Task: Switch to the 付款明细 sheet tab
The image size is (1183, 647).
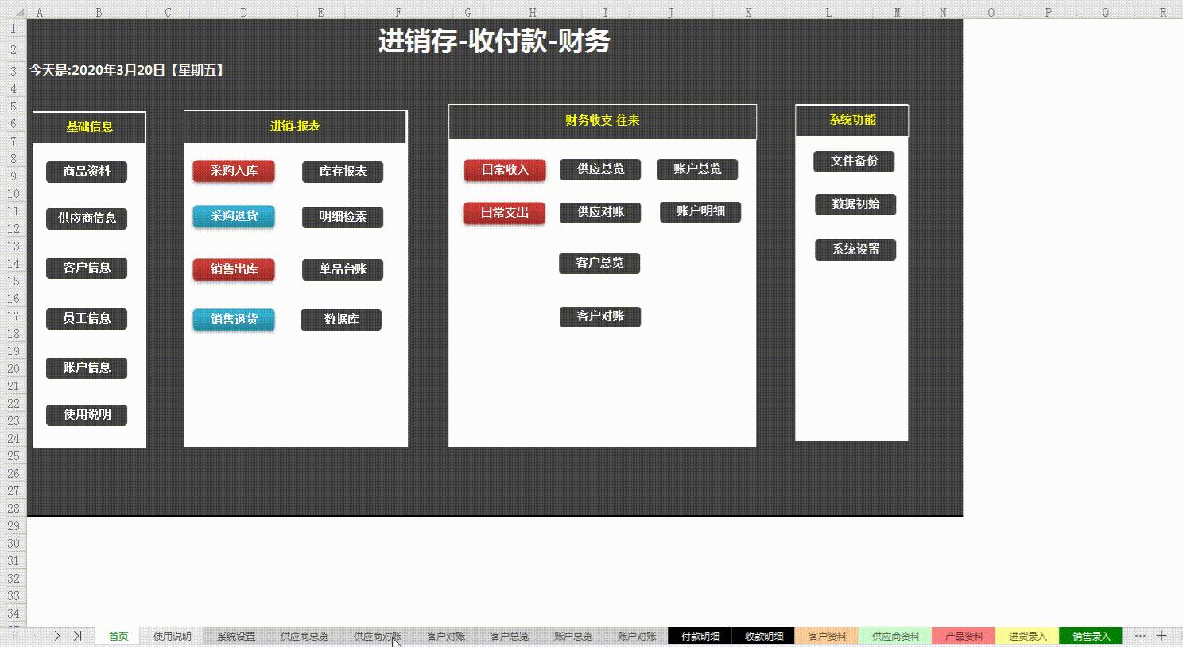Action: point(698,636)
